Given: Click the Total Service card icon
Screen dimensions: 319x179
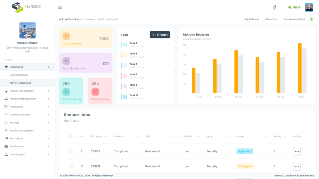Looking at the screenshot, I should click(x=95, y=92).
